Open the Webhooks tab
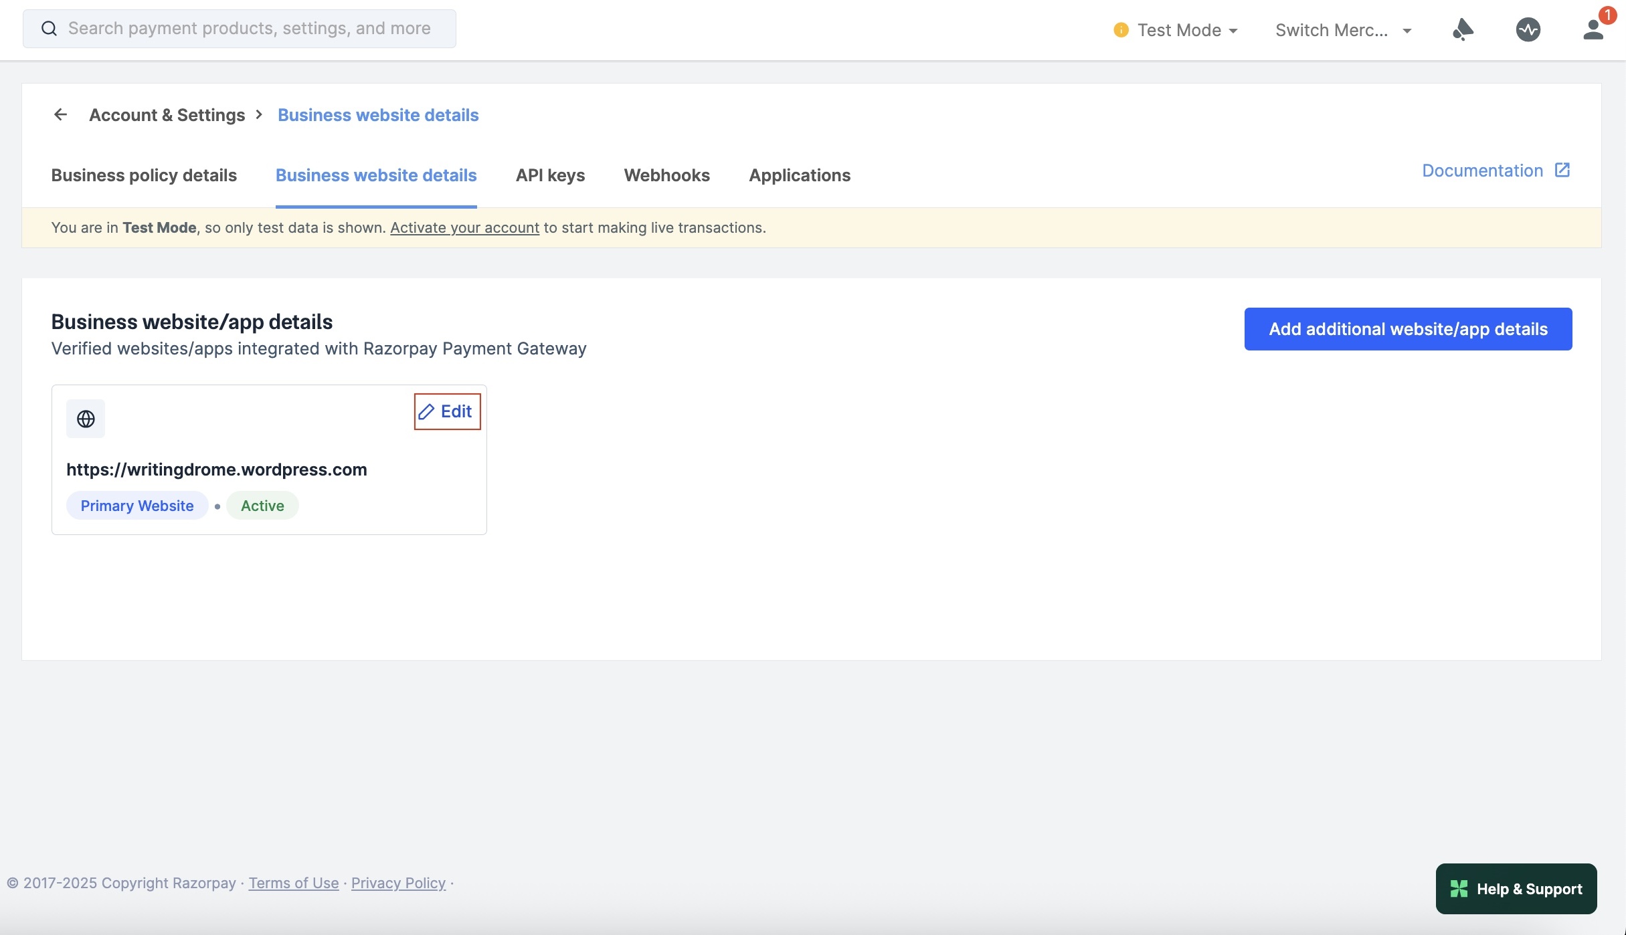Image resolution: width=1626 pixels, height=935 pixels. (666, 175)
